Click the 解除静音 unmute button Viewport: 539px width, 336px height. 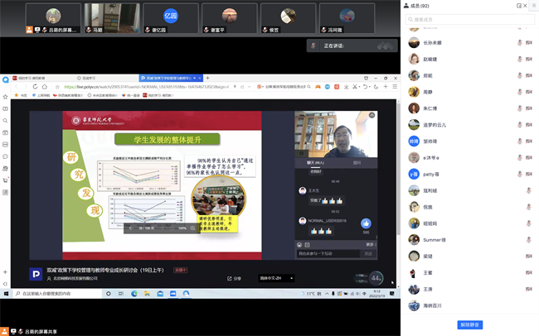click(470, 324)
